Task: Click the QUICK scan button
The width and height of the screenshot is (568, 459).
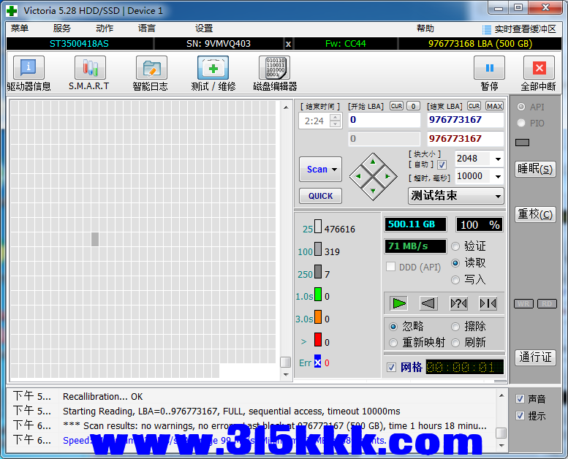Action: [x=320, y=196]
